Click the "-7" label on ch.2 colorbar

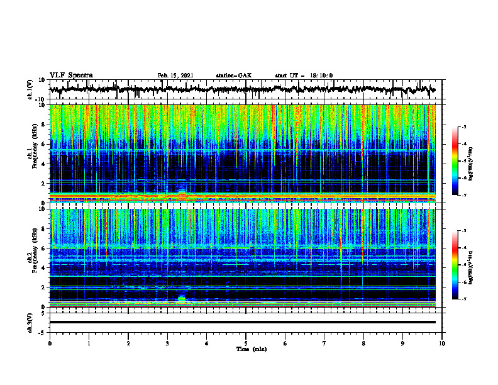464,299
